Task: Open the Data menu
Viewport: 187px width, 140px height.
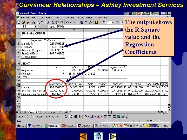Action: point(63,18)
